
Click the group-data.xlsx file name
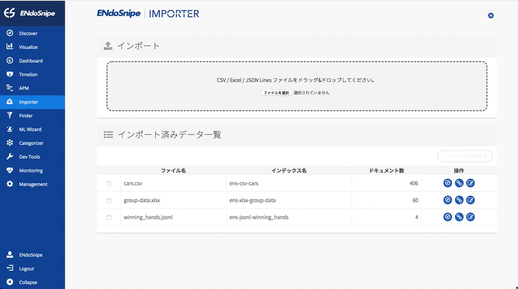coord(142,200)
